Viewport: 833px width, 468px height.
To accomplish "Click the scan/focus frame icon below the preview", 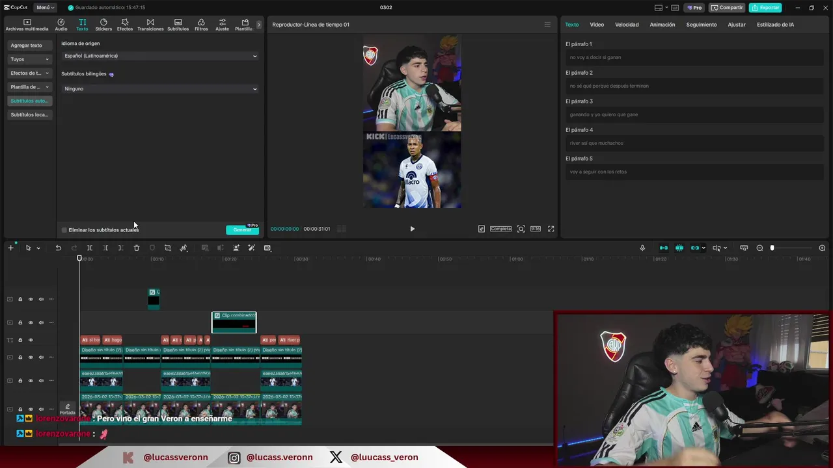I will click(521, 229).
